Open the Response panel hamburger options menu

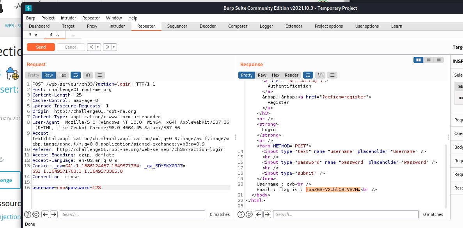pos(332,75)
